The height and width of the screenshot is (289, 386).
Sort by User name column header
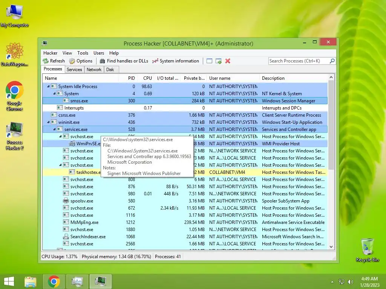click(233, 78)
